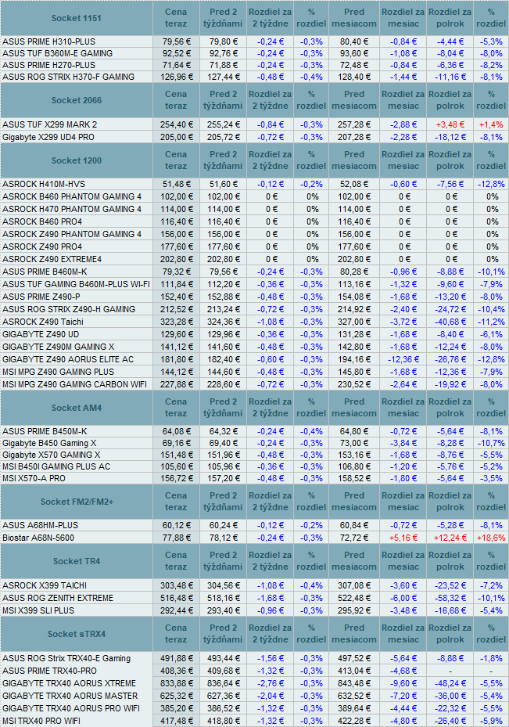
Task: Click the -12,36 € monthly difference value
Action: pyautogui.click(x=403, y=359)
